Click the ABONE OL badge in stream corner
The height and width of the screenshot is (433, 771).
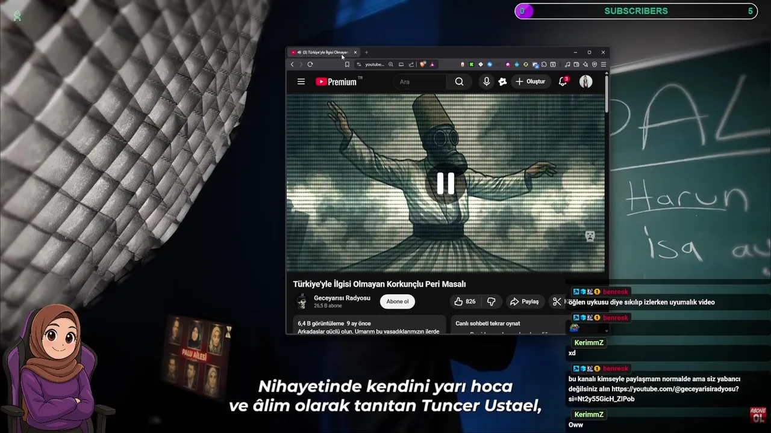tap(758, 414)
